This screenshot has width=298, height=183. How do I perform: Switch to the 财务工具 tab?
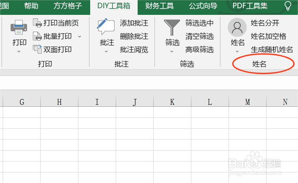pyautogui.click(x=160, y=6)
